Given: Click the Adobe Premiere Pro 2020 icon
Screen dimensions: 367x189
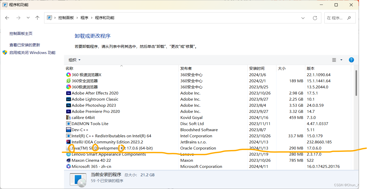Looking at the screenshot, I should coord(68,112).
